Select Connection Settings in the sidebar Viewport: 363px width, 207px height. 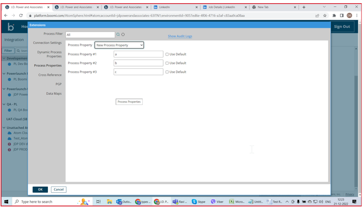click(47, 43)
